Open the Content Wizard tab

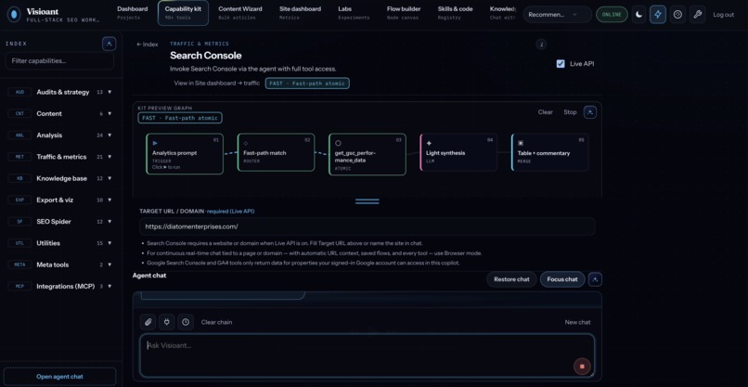pos(240,13)
